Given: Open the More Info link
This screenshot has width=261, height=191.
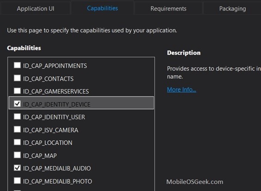Looking at the screenshot, I should [182, 89].
